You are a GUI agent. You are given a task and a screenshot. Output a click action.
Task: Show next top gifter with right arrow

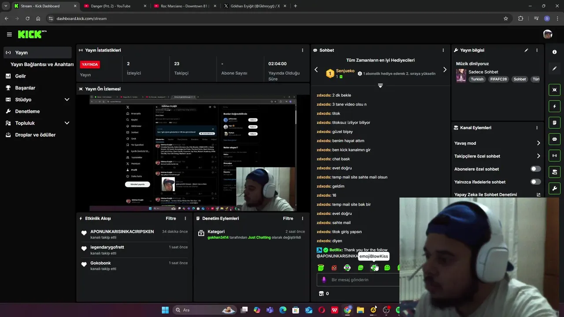[x=445, y=70]
